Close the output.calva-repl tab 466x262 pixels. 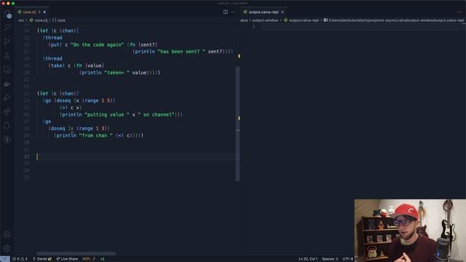pyautogui.click(x=283, y=12)
